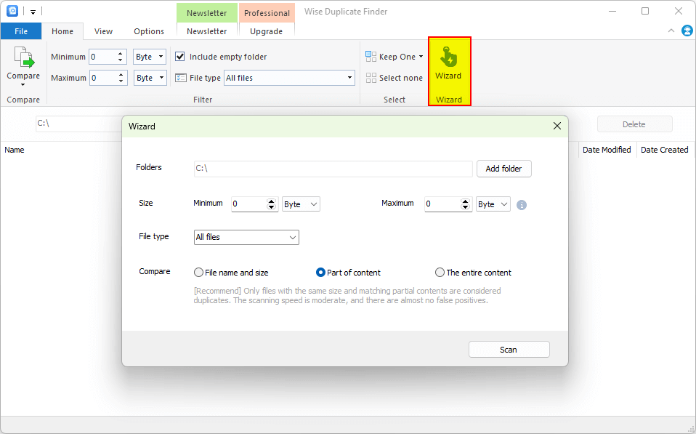Image resolution: width=696 pixels, height=434 pixels.
Task: Click the Select none button label
Action: pos(401,78)
